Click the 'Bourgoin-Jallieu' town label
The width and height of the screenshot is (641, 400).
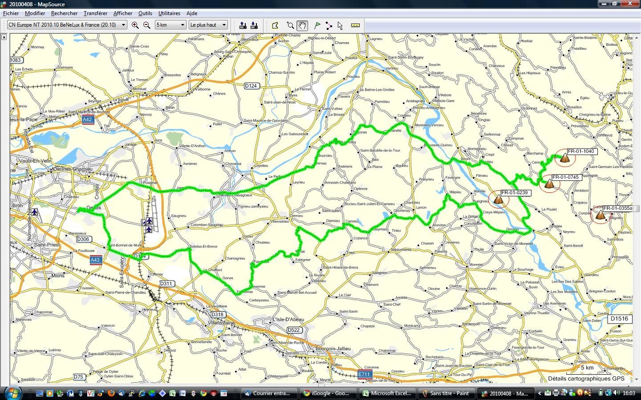pyautogui.click(x=333, y=349)
